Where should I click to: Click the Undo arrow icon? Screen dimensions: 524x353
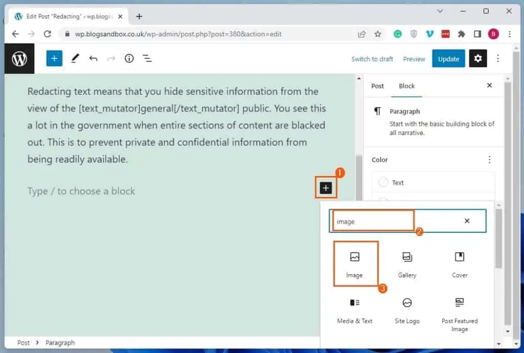pyautogui.click(x=93, y=58)
